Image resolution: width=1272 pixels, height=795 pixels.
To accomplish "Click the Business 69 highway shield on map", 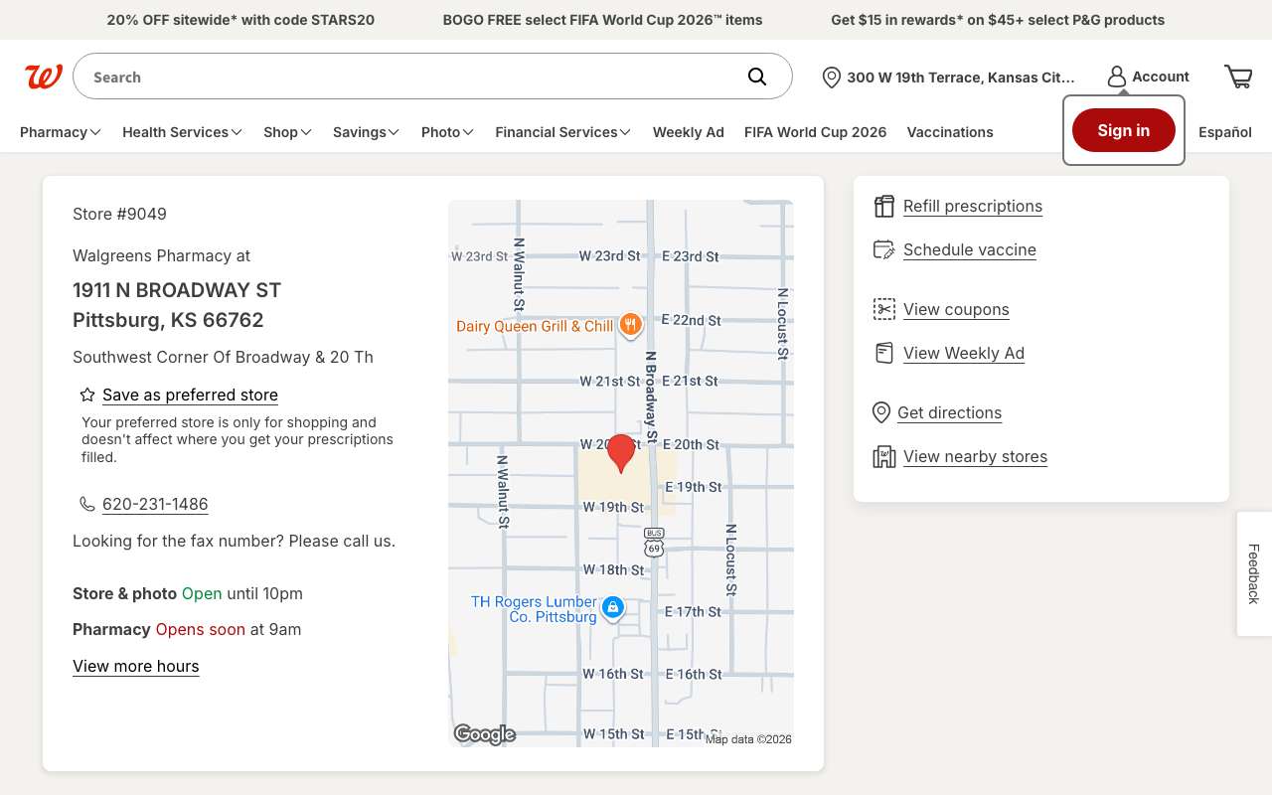I will pyautogui.click(x=653, y=542).
